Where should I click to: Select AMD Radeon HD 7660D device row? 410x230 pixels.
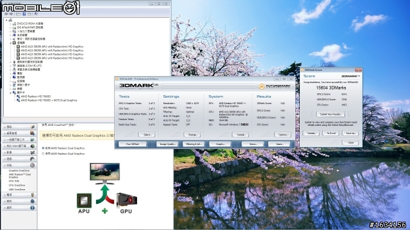click(36, 96)
